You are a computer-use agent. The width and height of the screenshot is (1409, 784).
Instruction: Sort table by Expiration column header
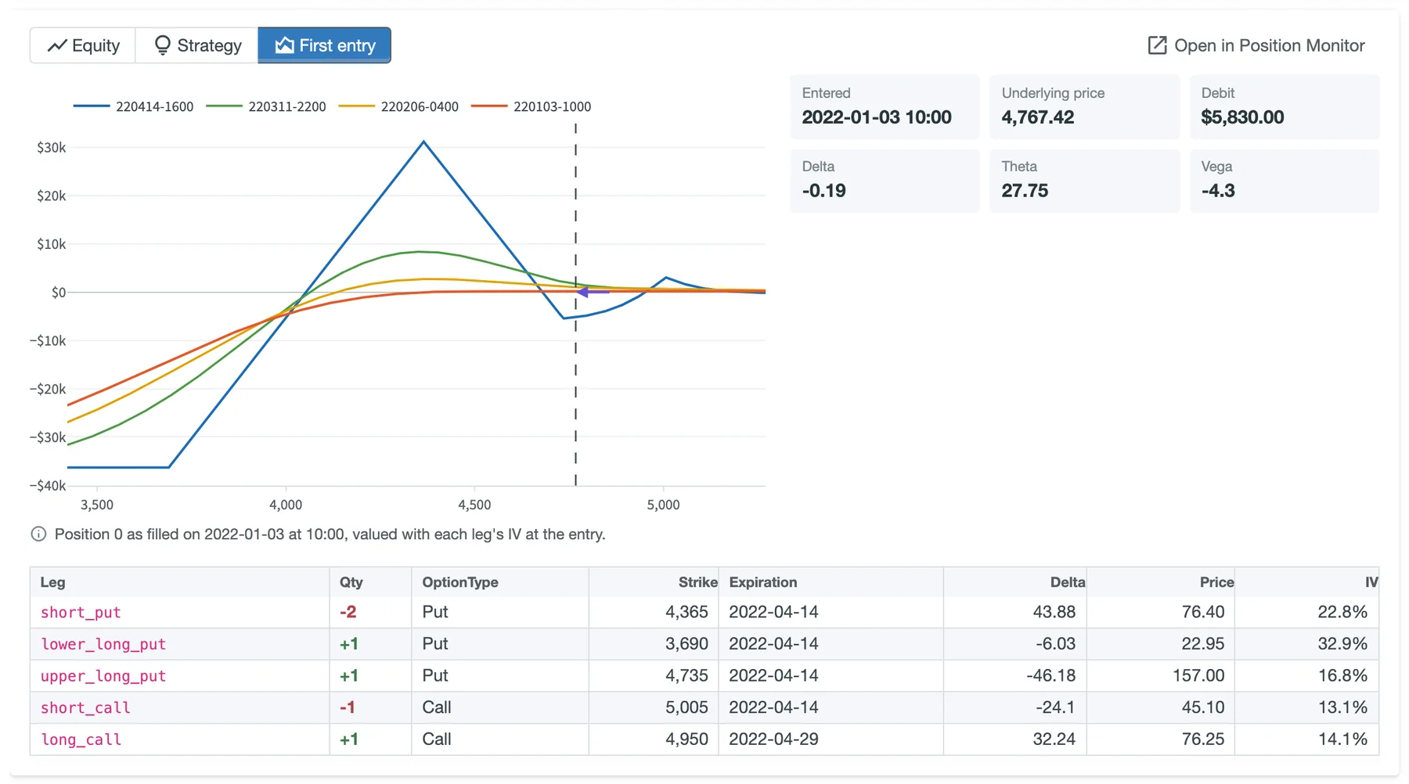[831, 582]
